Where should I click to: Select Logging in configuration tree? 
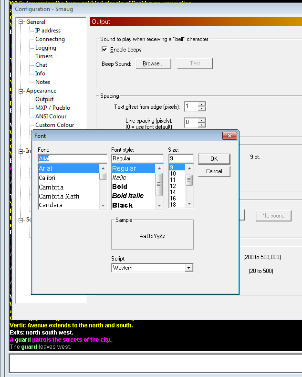[45, 48]
